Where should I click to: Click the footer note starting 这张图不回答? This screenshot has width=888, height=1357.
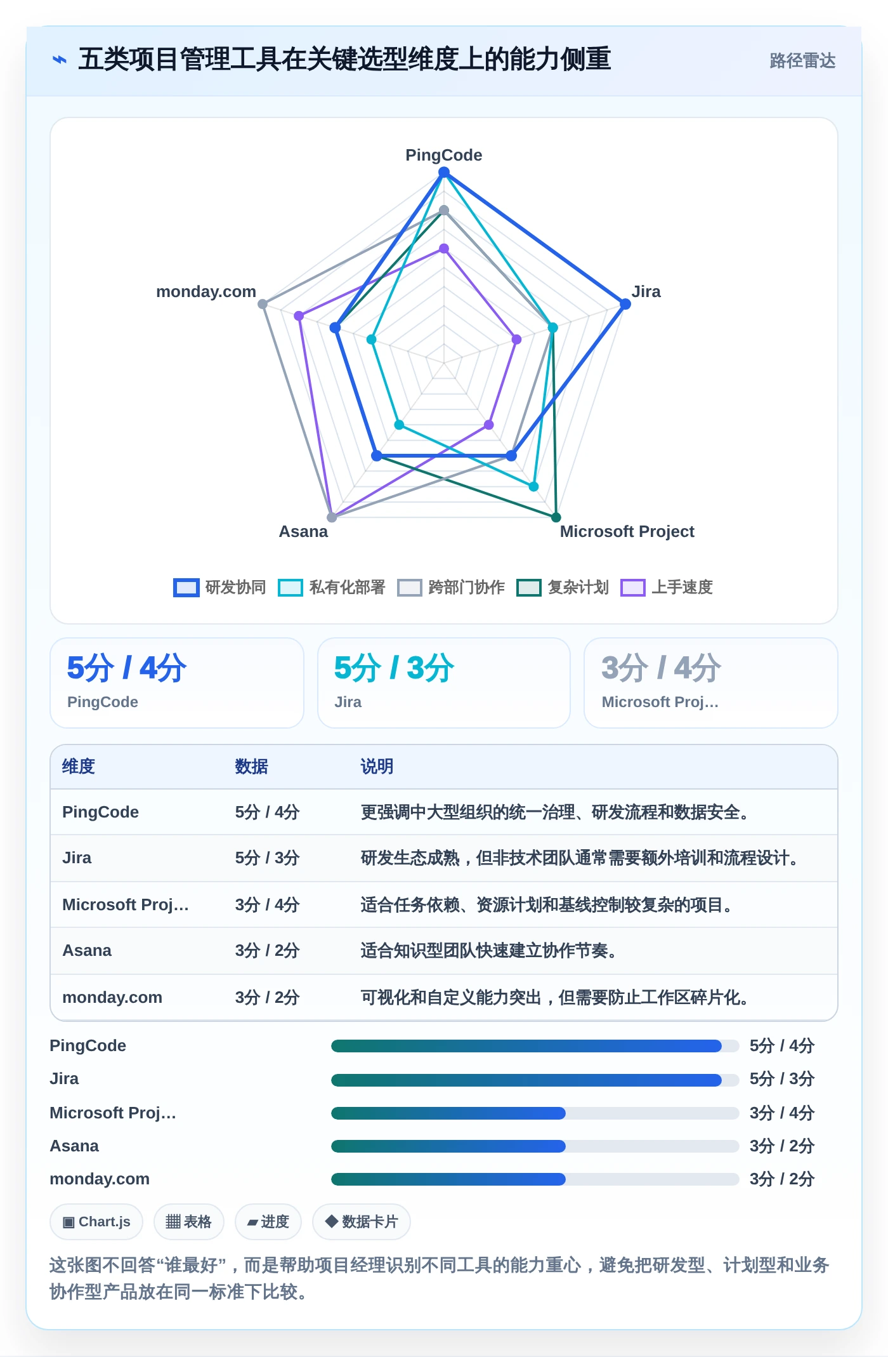[440, 1278]
